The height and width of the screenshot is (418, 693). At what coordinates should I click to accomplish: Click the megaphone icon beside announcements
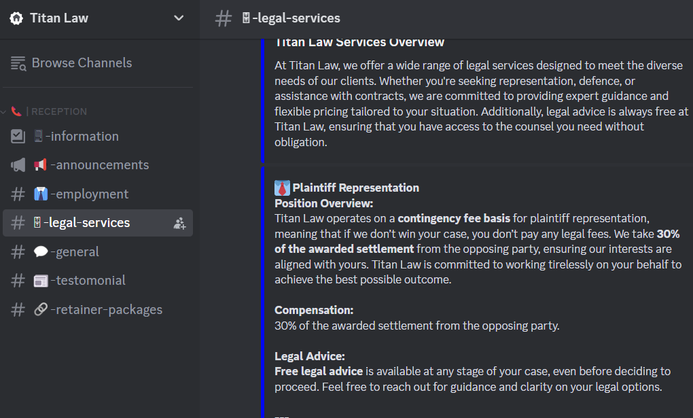coord(18,165)
